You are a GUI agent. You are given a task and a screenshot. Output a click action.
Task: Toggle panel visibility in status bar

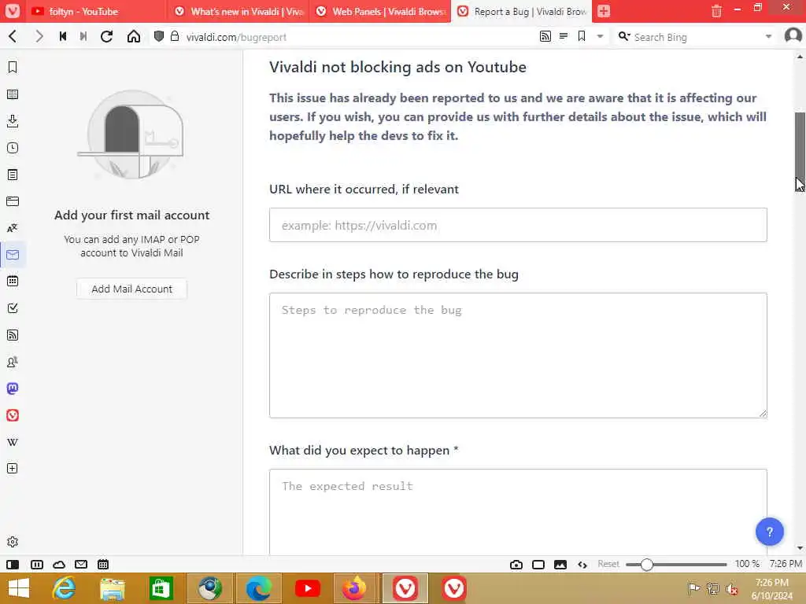13,565
